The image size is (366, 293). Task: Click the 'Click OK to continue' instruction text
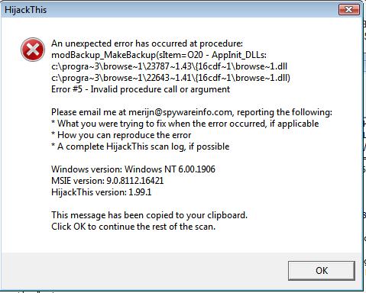point(133,227)
